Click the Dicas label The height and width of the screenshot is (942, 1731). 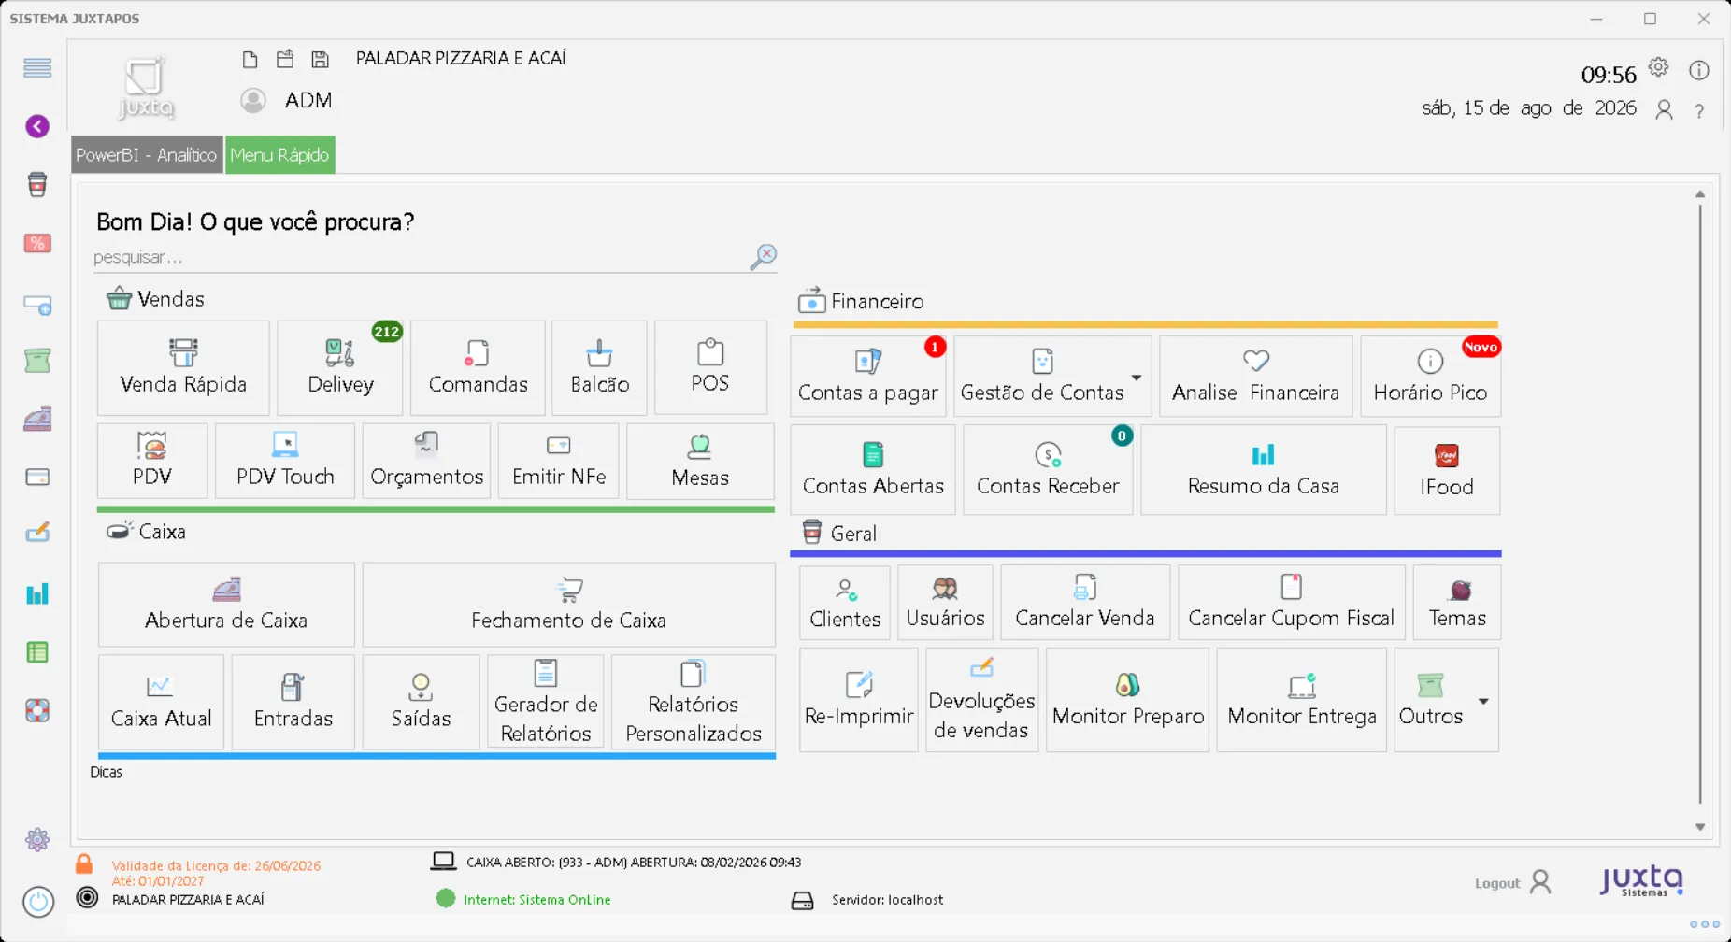[106, 772]
